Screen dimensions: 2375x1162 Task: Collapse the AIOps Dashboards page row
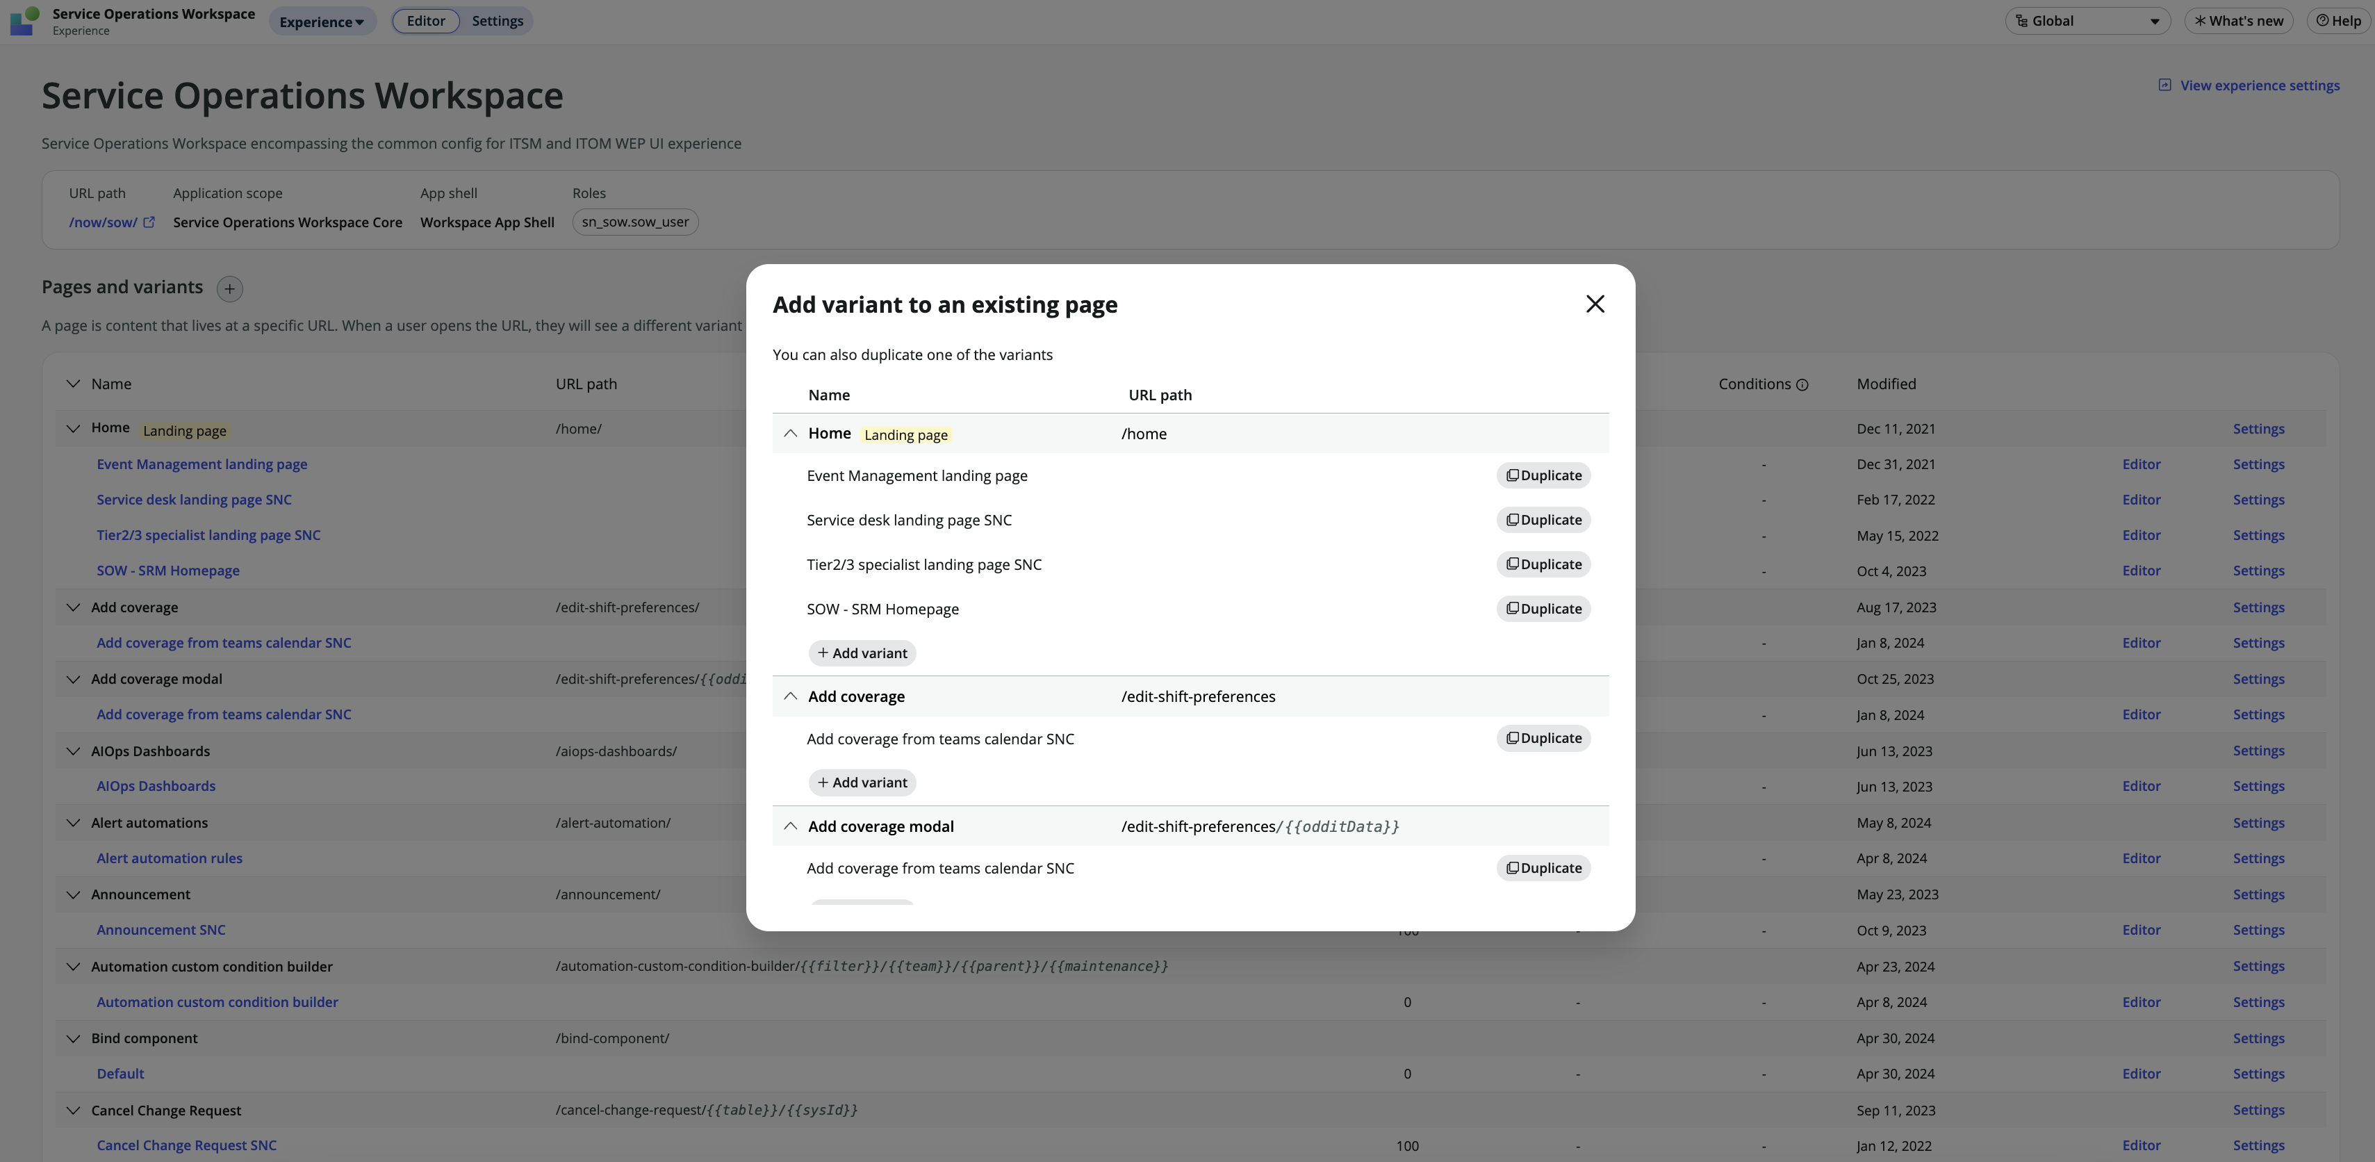(73, 751)
